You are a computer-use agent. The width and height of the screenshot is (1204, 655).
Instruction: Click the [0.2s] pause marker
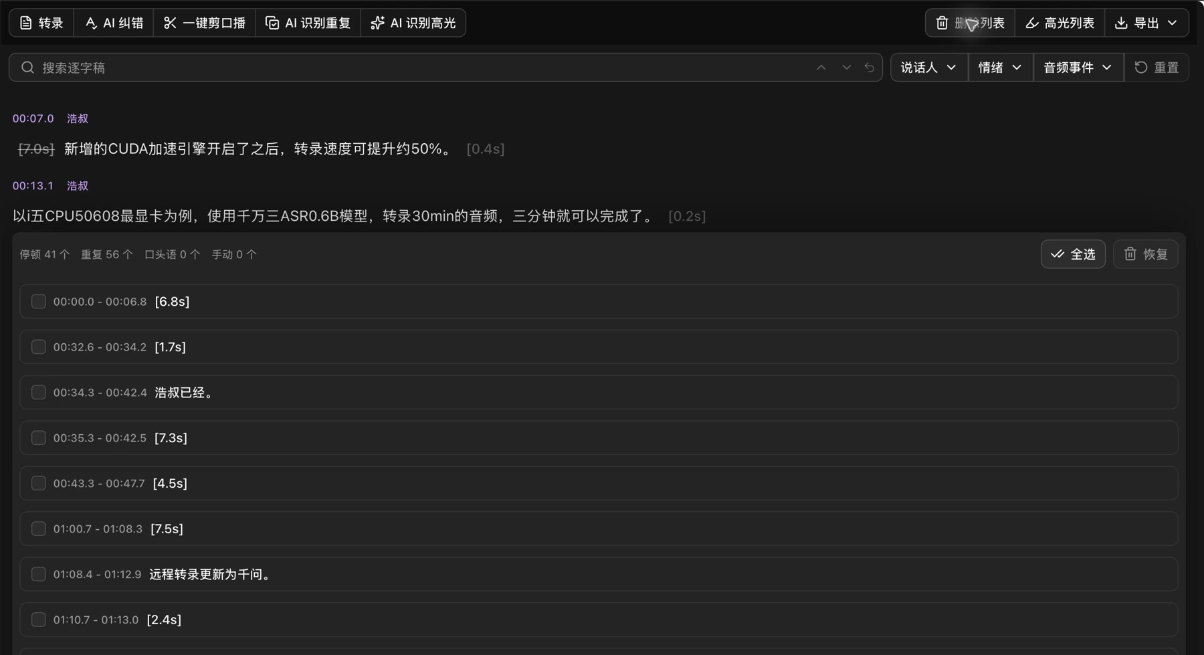[x=687, y=217]
